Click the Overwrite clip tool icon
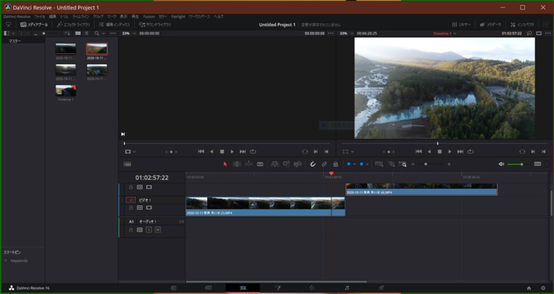Screen dimensions: 554x294 point(286,164)
